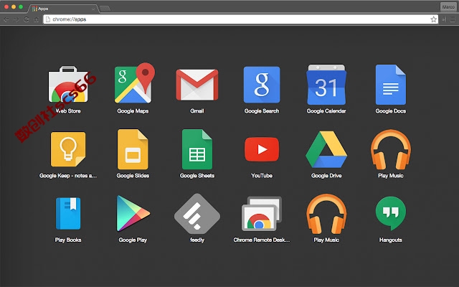Screen dimensions: 459x287
Task: Click the page icon in address bar
Action: coord(48,19)
